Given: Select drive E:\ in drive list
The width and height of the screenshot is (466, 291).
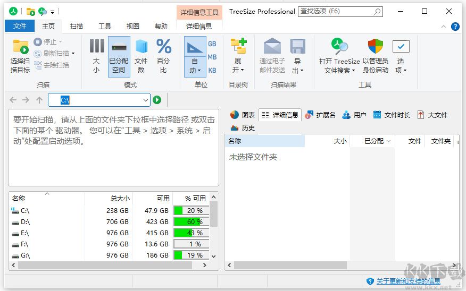Looking at the screenshot, I should pos(24,233).
